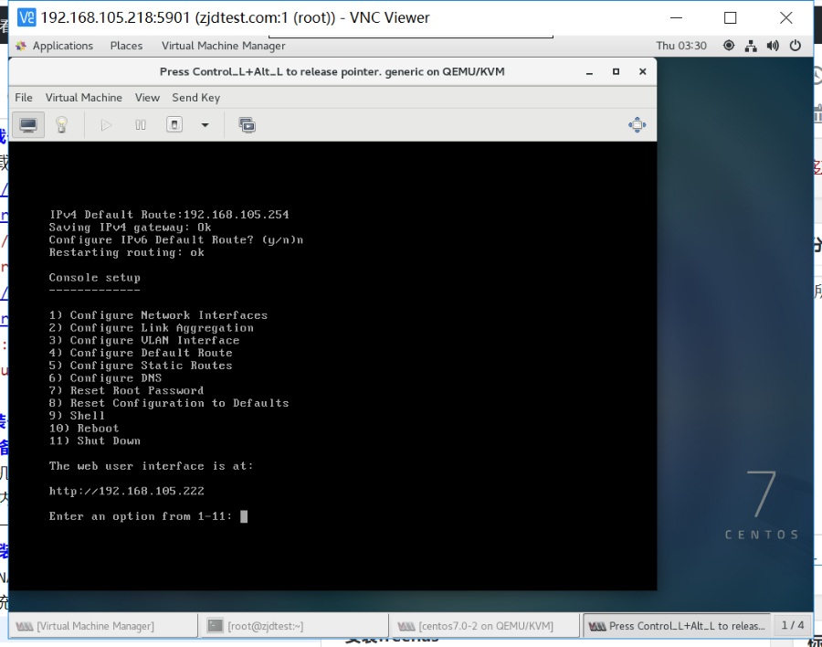Click '9) Shell' line in console

pos(77,416)
